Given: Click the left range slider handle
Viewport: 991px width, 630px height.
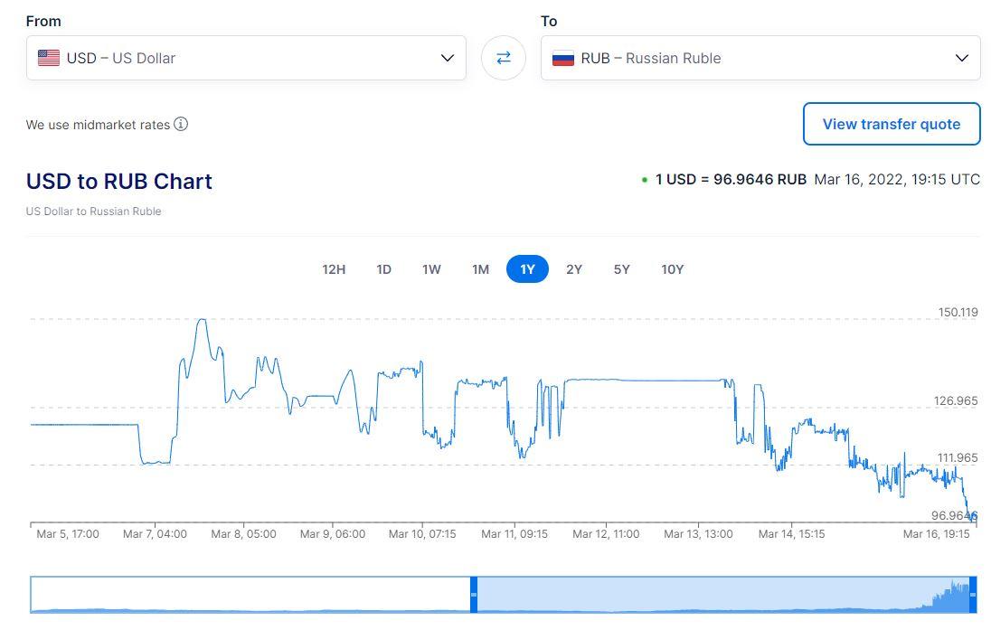Looking at the screenshot, I should click(x=474, y=595).
